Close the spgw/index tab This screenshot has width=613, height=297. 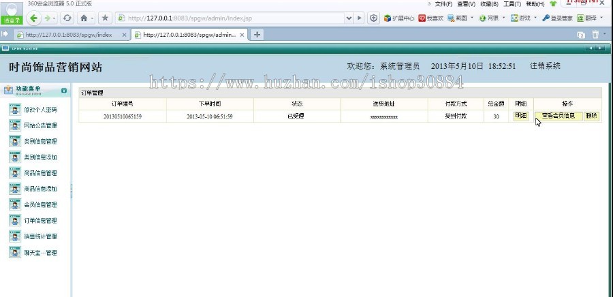[x=125, y=35]
